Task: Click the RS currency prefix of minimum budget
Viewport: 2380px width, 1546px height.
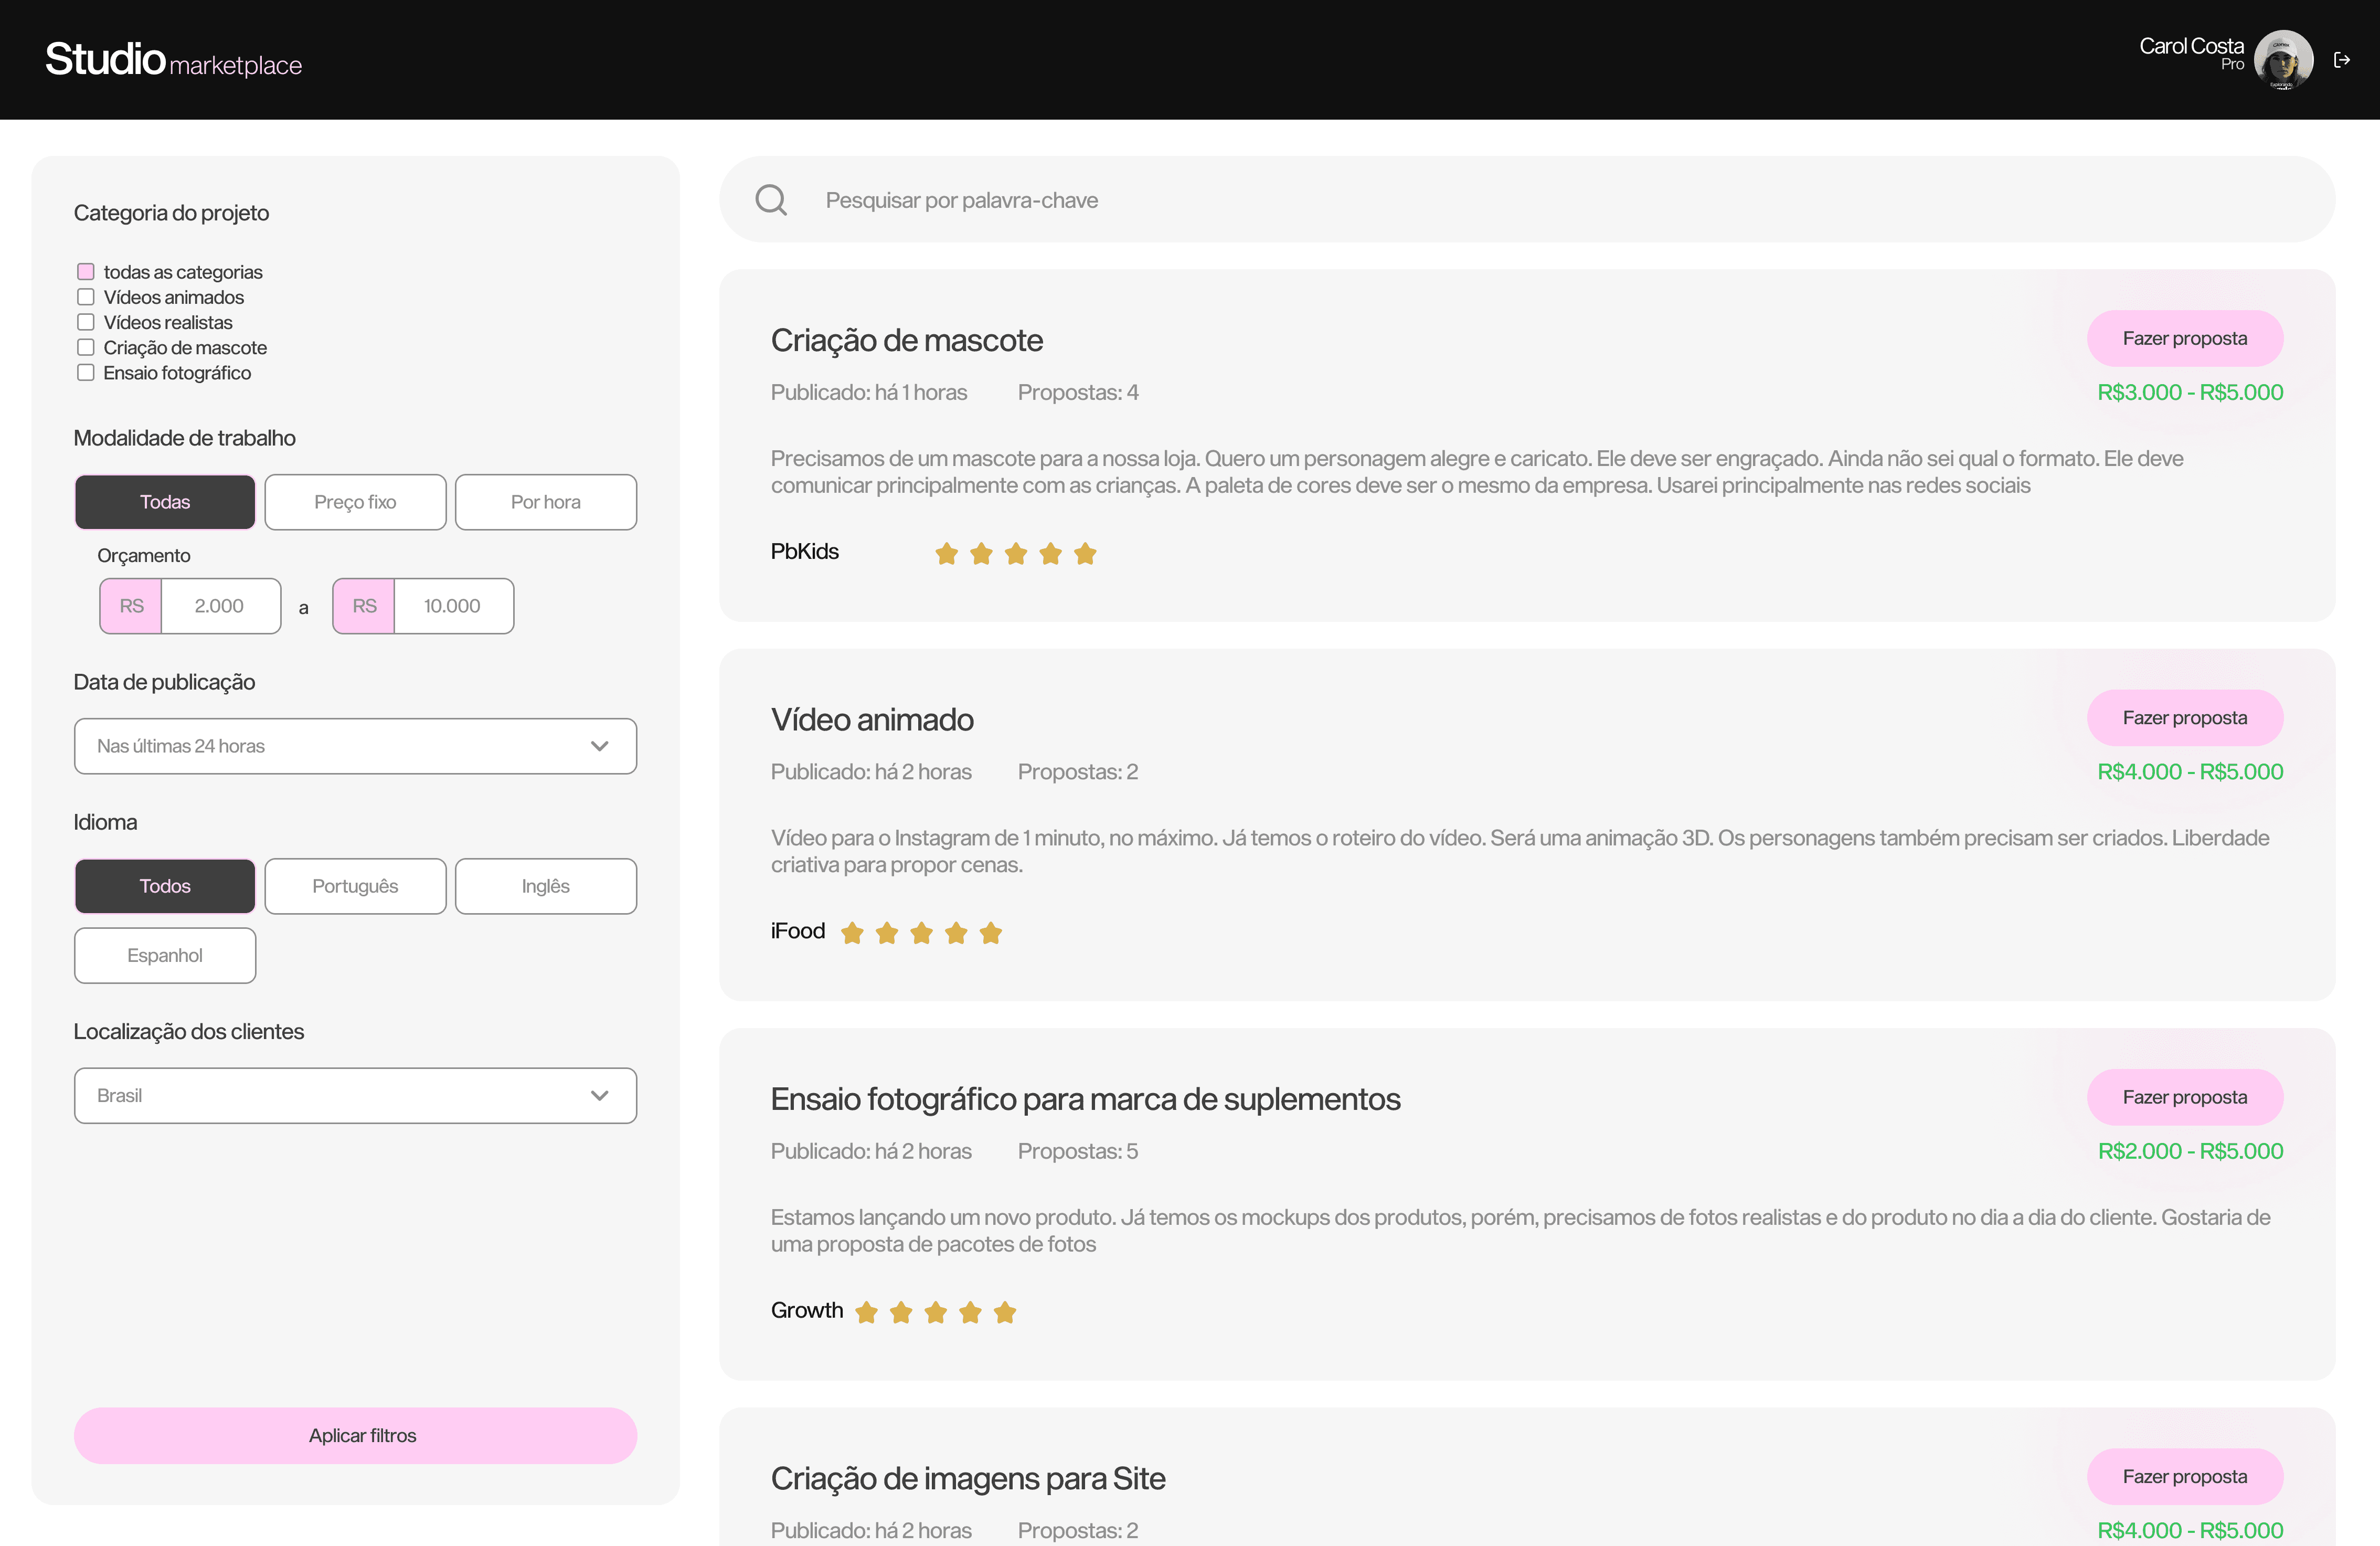Action: coord(131,606)
